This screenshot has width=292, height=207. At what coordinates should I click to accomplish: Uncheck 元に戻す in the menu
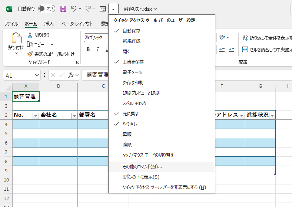(x=130, y=114)
